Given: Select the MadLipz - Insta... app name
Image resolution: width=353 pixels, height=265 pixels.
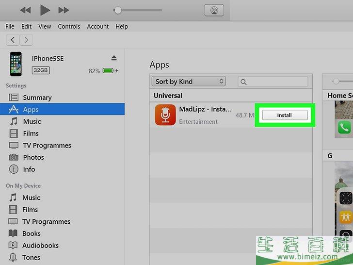Looking at the screenshot, I should [205, 109].
